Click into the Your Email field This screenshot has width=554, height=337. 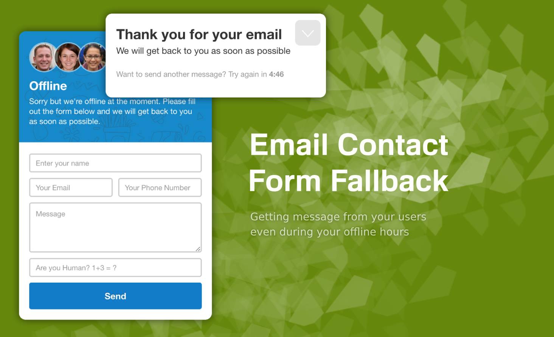click(x=71, y=187)
